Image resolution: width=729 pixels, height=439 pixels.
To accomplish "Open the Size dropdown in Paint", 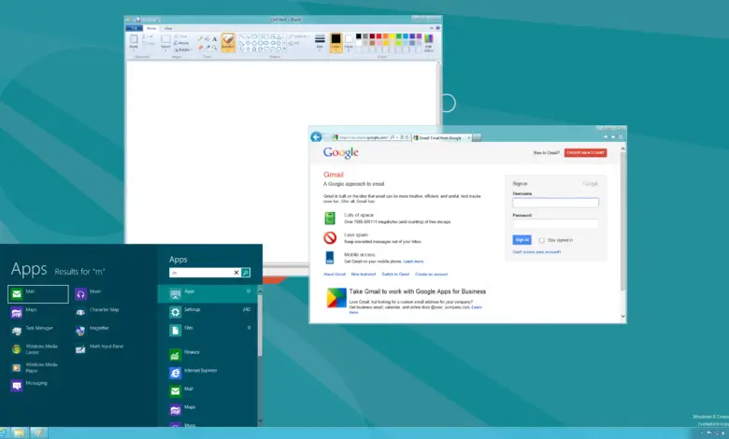I will click(x=320, y=42).
